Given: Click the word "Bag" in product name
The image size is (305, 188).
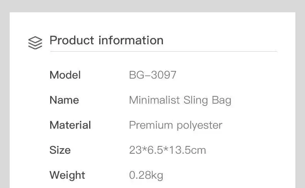Looking at the screenshot, I should (x=222, y=101).
